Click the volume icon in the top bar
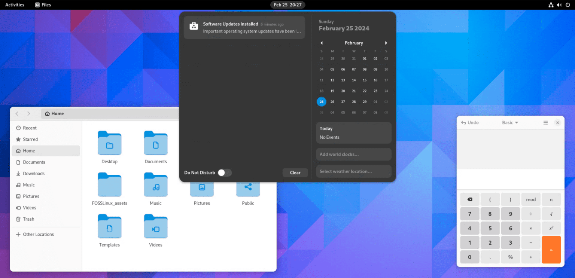Viewport: 575px width, 278px height. click(559, 5)
